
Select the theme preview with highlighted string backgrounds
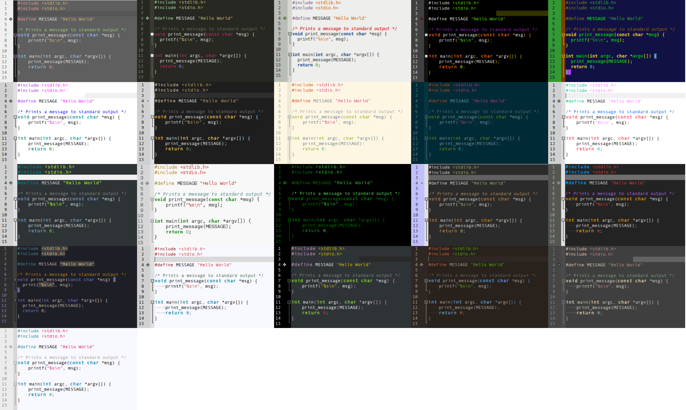pos(68,287)
